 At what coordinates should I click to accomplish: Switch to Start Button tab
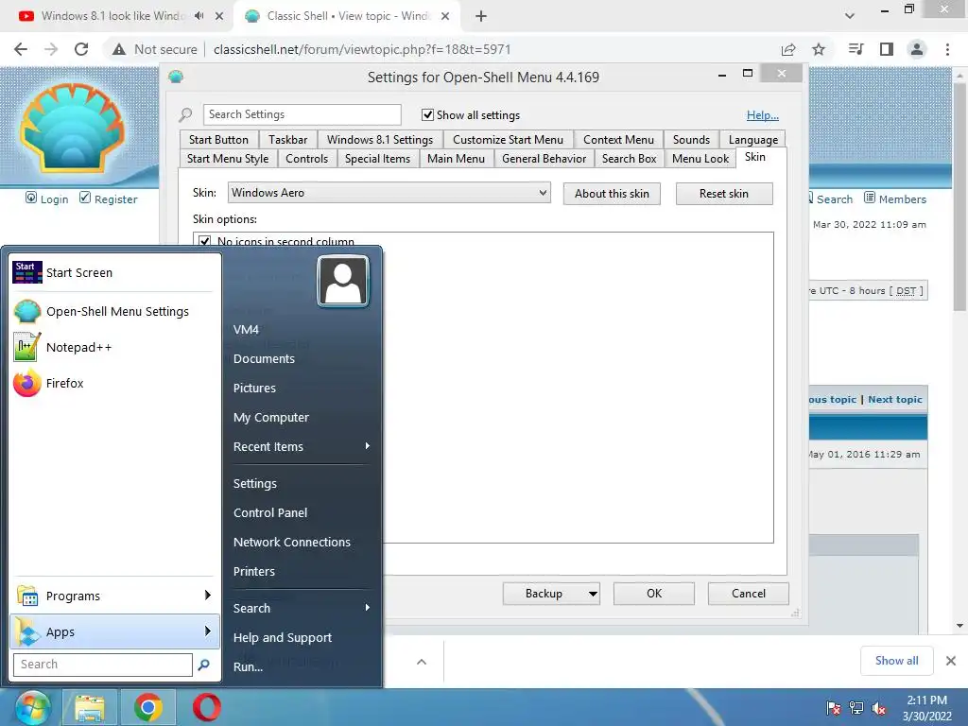[x=218, y=140]
